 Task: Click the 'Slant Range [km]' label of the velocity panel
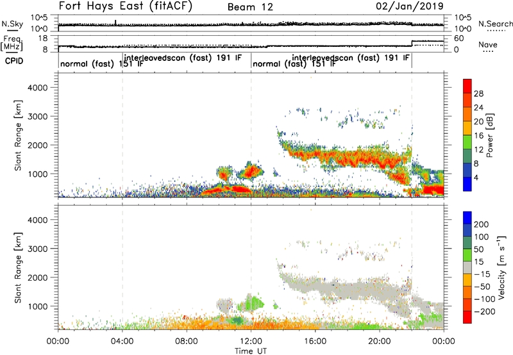coord(18,267)
